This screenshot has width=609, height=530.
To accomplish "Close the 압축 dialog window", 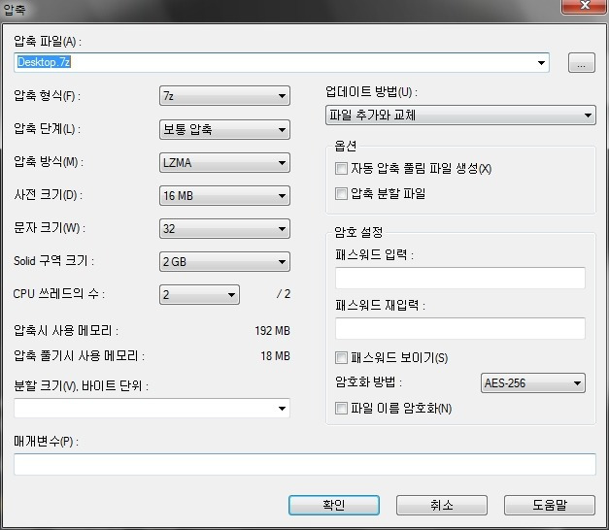I will (585, 6).
